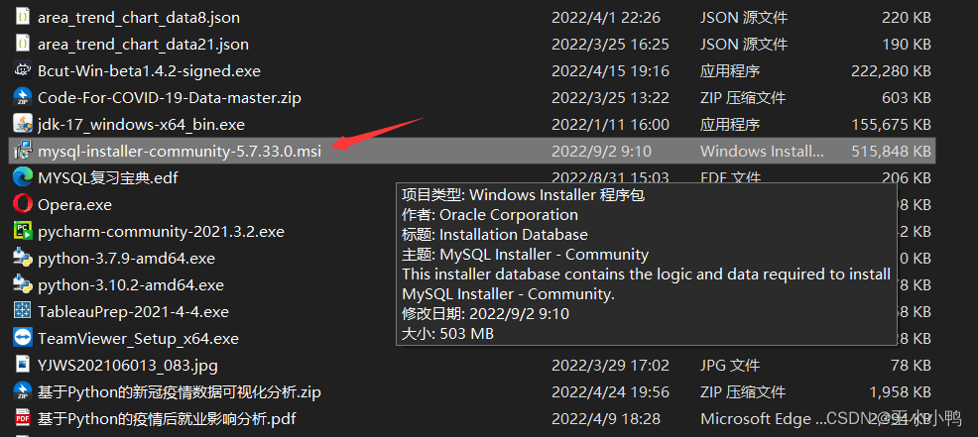Screen dimensions: 978x437
Task: Click the 基于Python的新冠疫情数据可视化分析.zip icon
Action: point(23,391)
